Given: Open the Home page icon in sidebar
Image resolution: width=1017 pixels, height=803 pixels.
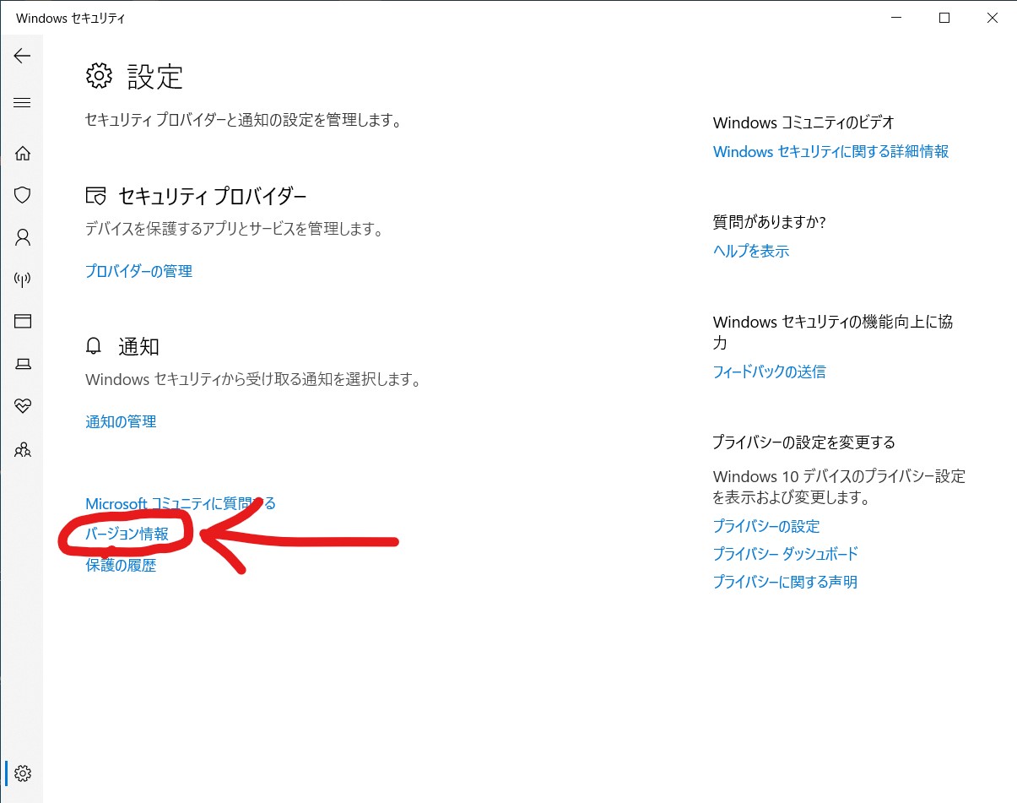Looking at the screenshot, I should click(x=23, y=153).
